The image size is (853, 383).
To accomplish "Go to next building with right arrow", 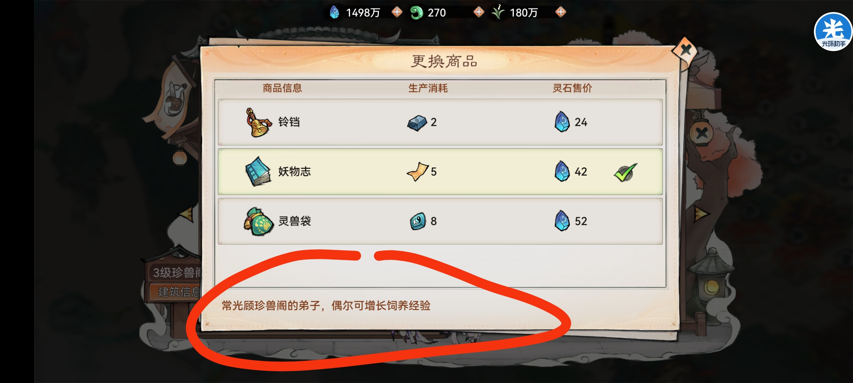I will point(701,214).
